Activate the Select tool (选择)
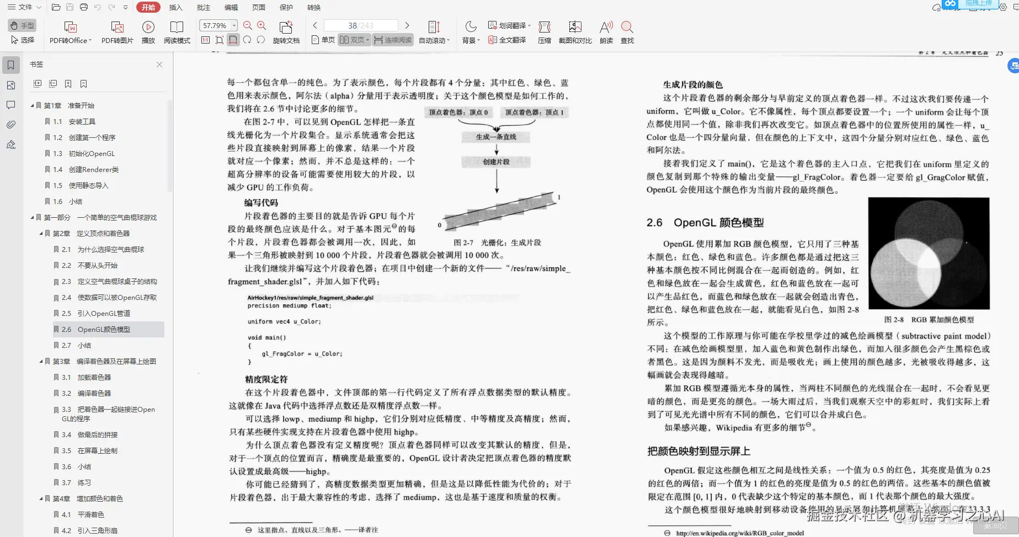 pyautogui.click(x=23, y=40)
